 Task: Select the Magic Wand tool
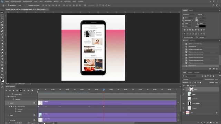pyautogui.click(x=2, y=22)
